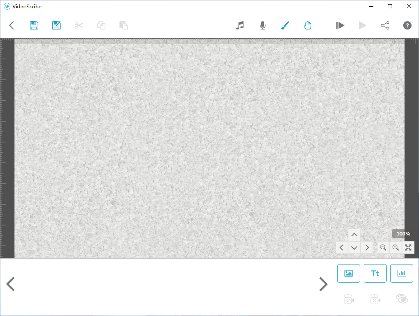Open the add image browser
The image size is (419, 316).
[348, 273]
